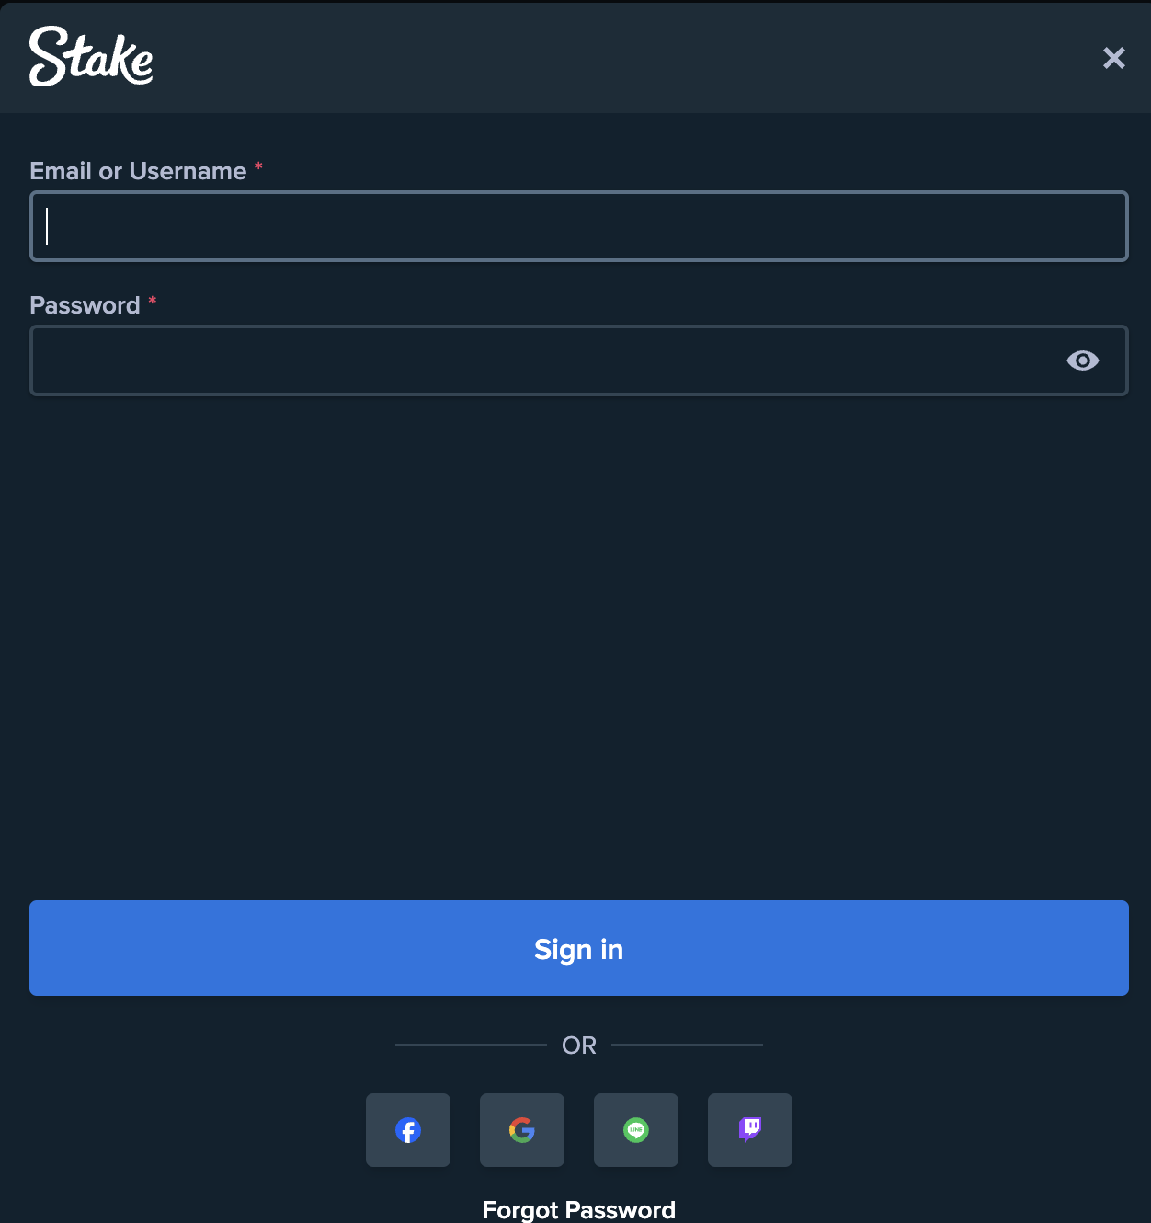Click into the Password input box
Viewport: 1151px width, 1223px height.
(542, 360)
